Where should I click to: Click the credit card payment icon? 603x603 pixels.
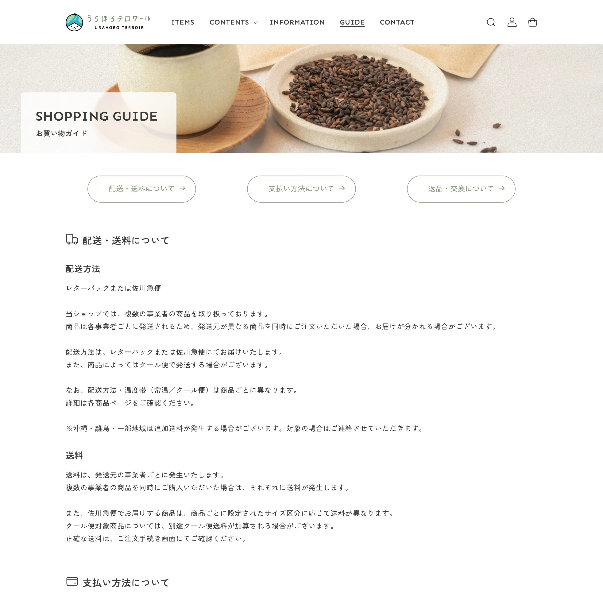(72, 581)
